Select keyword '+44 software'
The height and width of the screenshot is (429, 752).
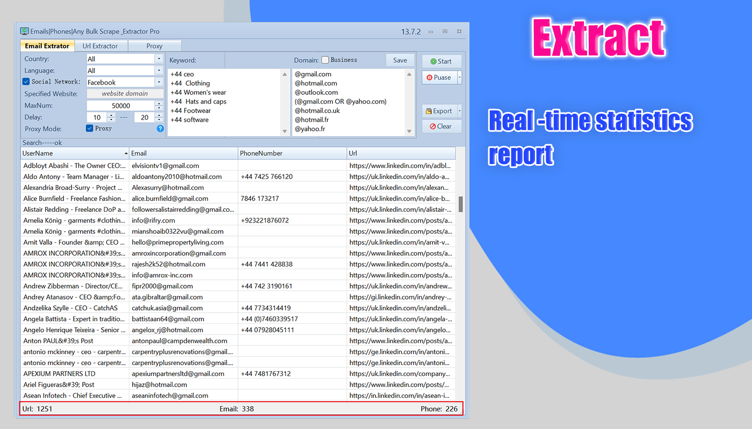click(x=189, y=120)
